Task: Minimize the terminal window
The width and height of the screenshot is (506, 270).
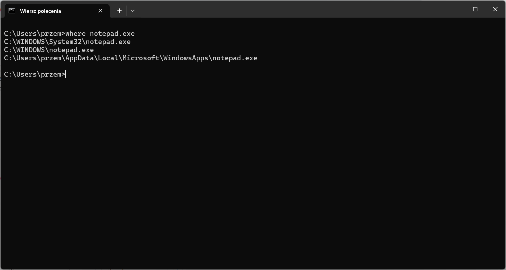Action: 455,9
